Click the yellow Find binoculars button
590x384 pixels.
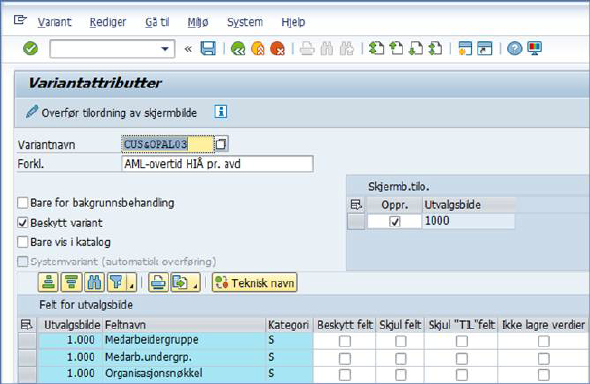point(94,282)
